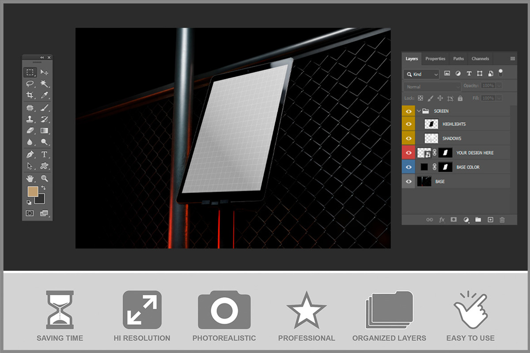
Task: Select the Magic Wand tool
Action: coord(44,83)
